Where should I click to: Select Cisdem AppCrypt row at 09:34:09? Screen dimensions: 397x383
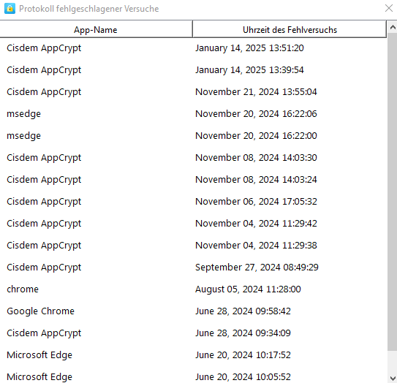(193, 333)
